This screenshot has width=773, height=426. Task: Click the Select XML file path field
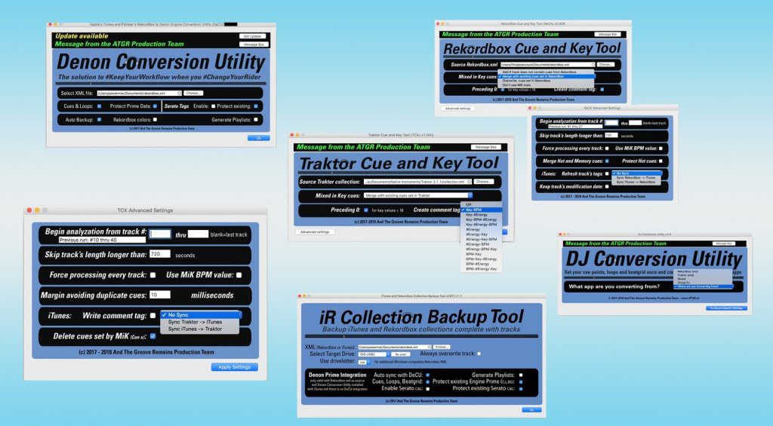click(x=139, y=93)
